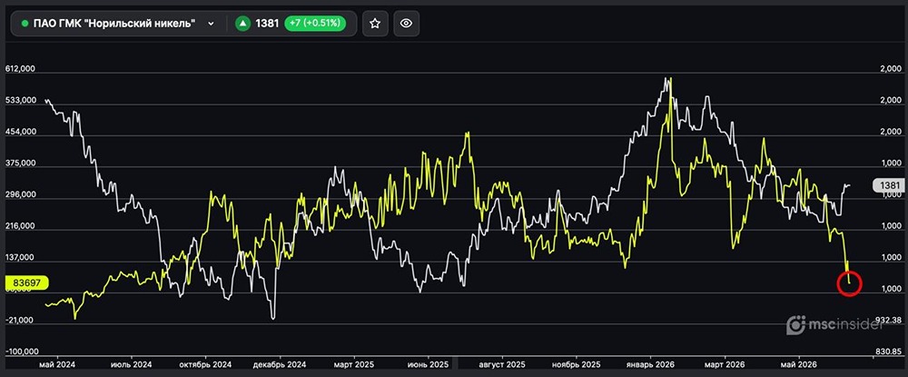
Task: Click the -100,000 left axis value
Action: (x=20, y=352)
